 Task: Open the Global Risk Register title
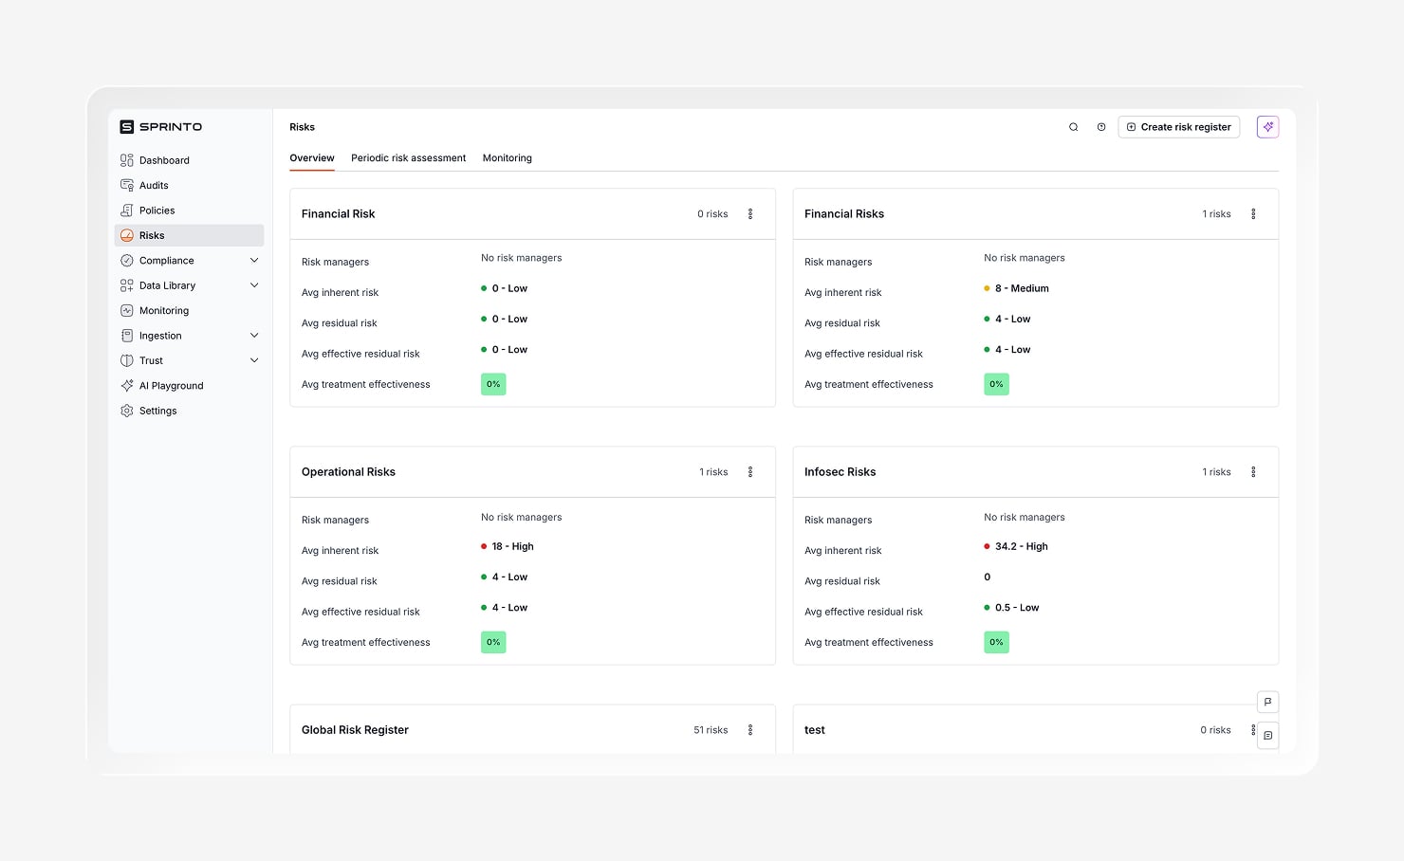point(355,730)
